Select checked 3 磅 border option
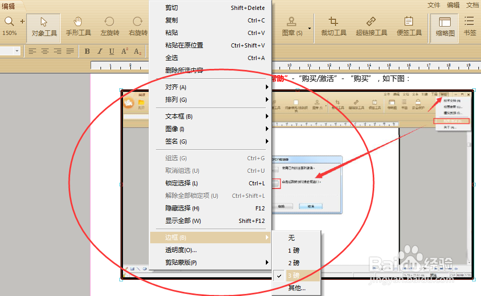The height and width of the screenshot is (296, 481). coord(297,276)
